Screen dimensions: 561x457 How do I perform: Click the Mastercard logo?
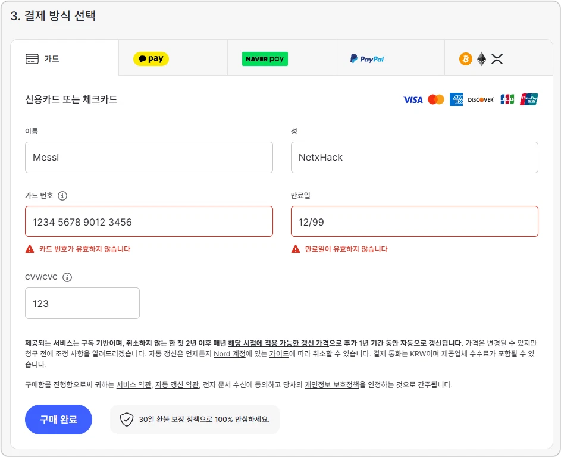click(x=436, y=99)
